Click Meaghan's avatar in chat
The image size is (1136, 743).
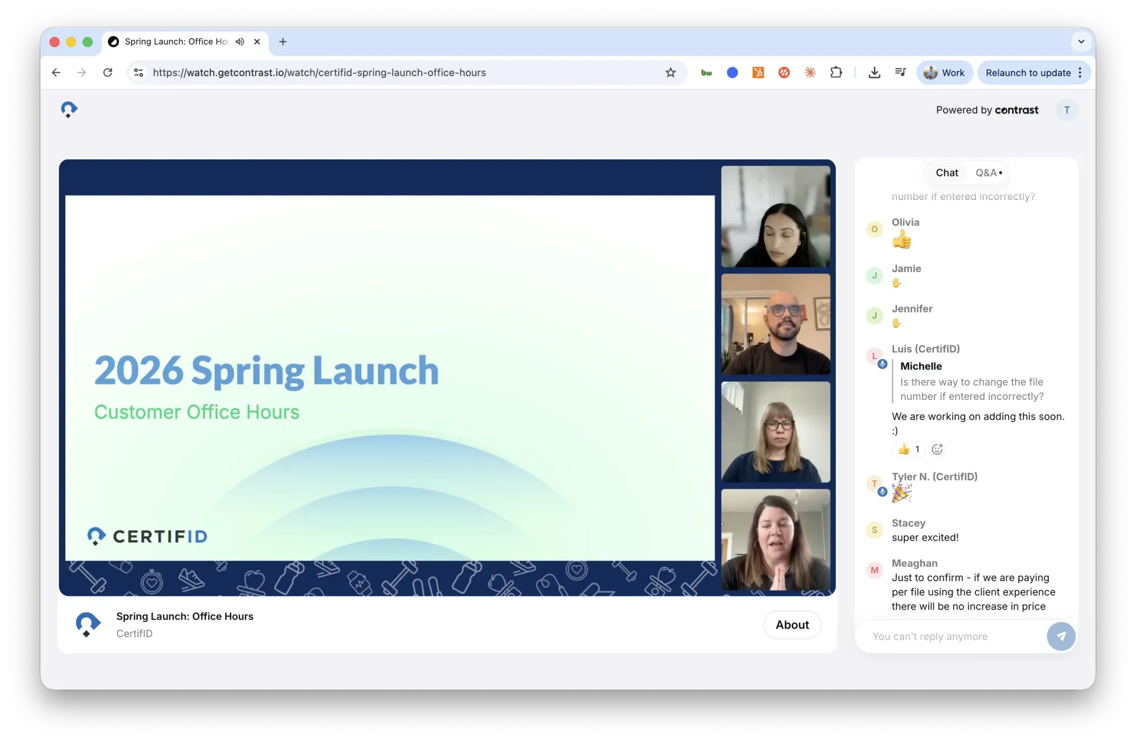(875, 570)
